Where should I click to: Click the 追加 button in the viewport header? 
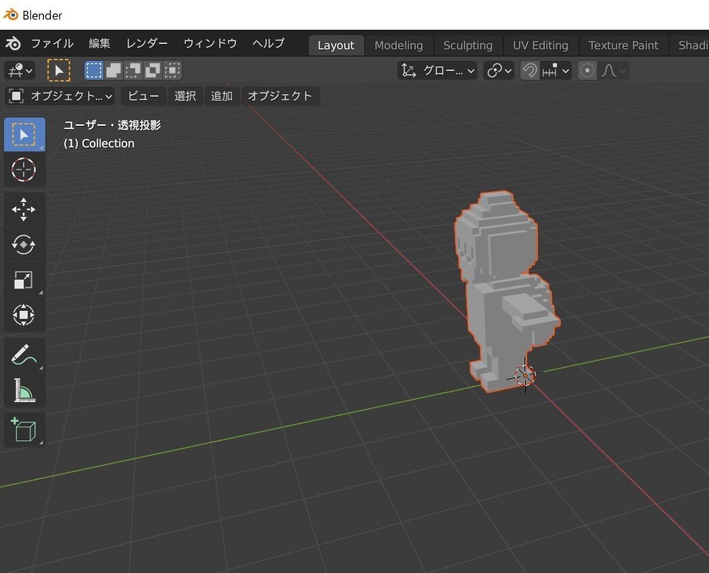tap(222, 96)
